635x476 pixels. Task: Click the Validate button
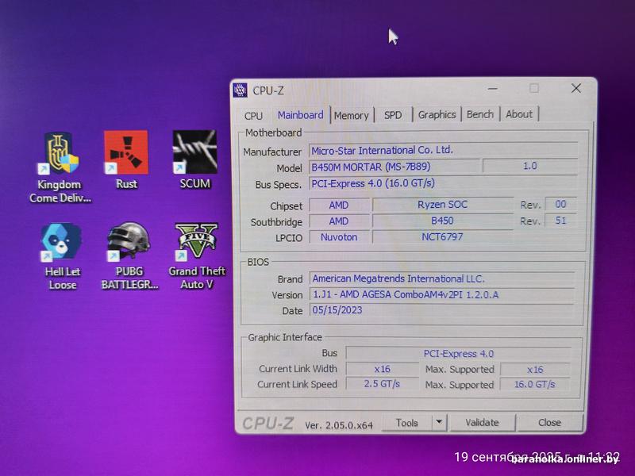[482, 422]
